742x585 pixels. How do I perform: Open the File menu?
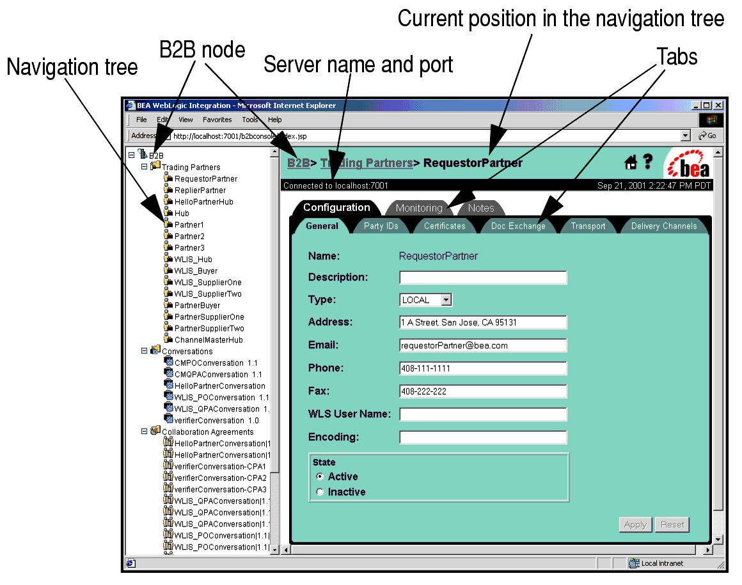tap(141, 120)
